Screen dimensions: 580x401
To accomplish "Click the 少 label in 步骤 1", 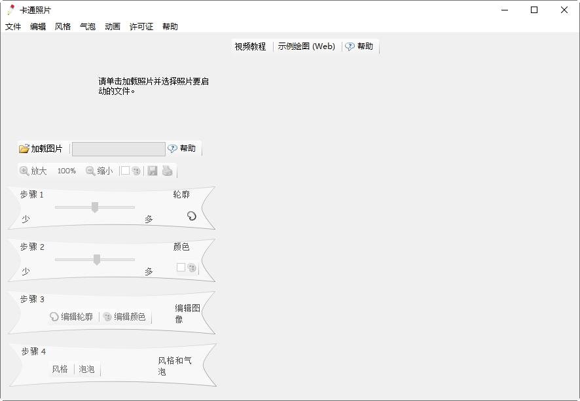I will coord(26,218).
